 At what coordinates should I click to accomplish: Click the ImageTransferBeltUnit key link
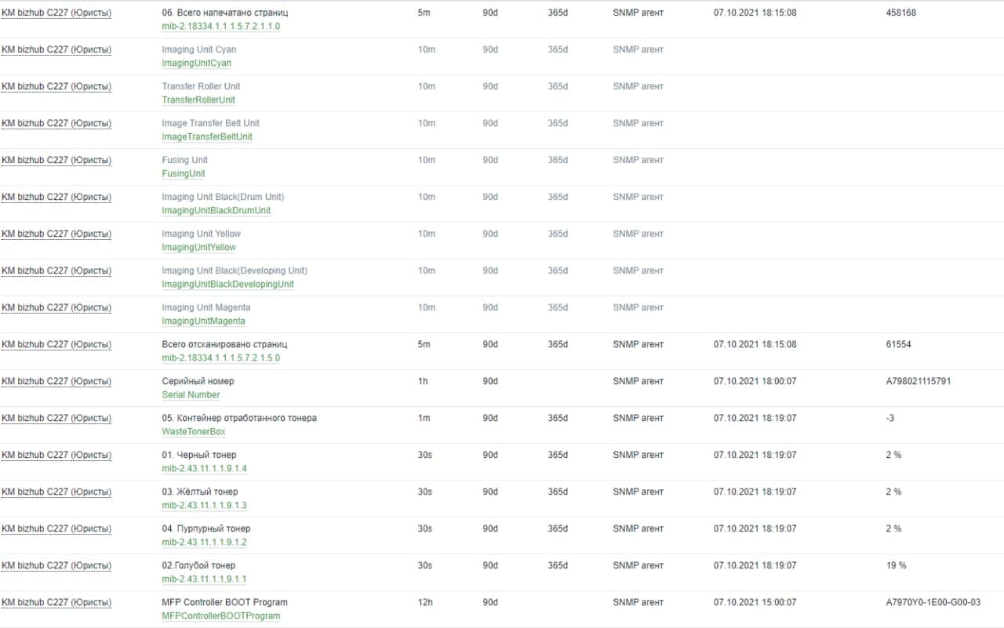click(x=207, y=136)
